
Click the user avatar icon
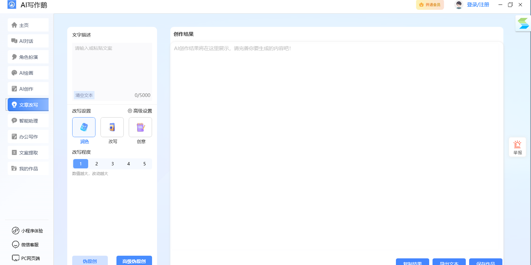(x=459, y=5)
